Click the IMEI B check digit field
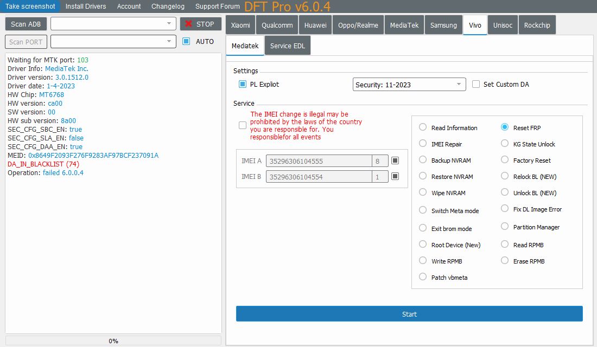Viewport: 597px width, 347px height. (x=380, y=177)
